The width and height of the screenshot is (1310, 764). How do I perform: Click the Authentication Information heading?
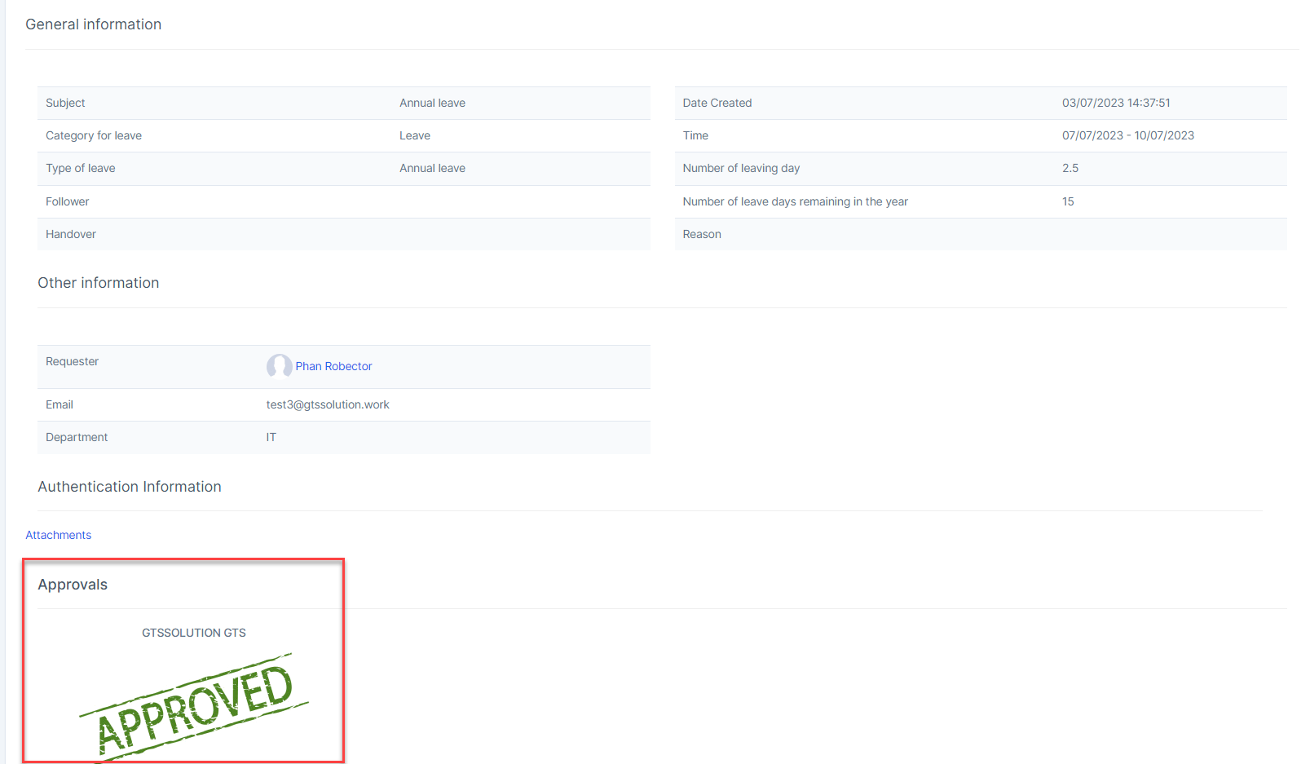pyautogui.click(x=129, y=487)
